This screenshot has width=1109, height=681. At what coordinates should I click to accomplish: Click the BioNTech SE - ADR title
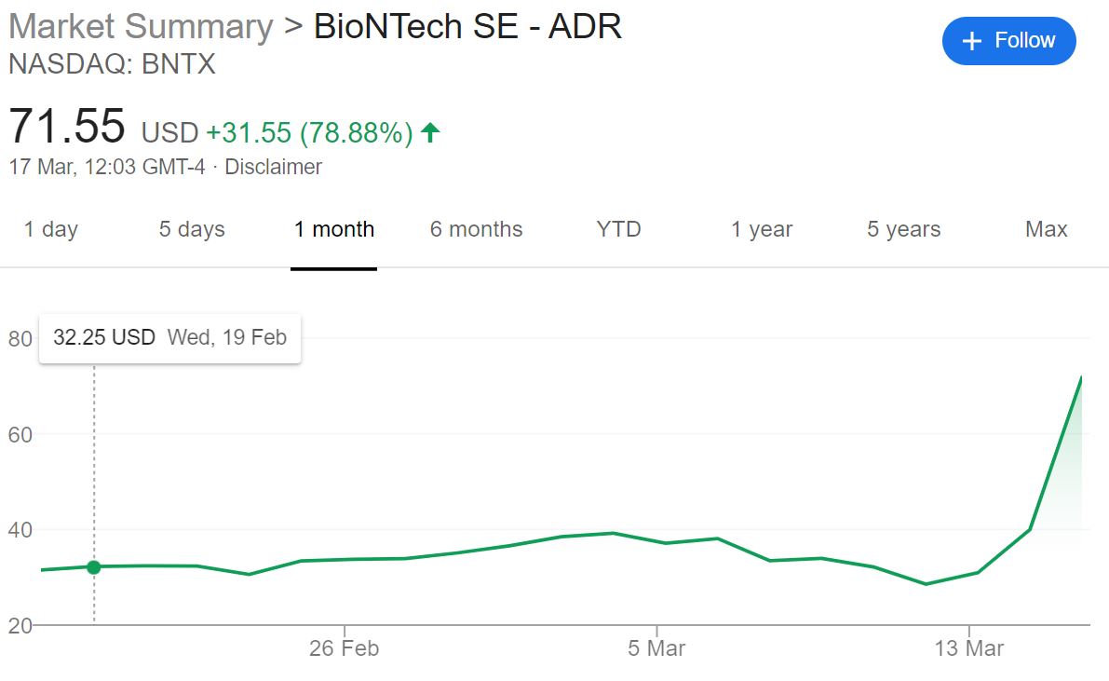click(x=467, y=26)
